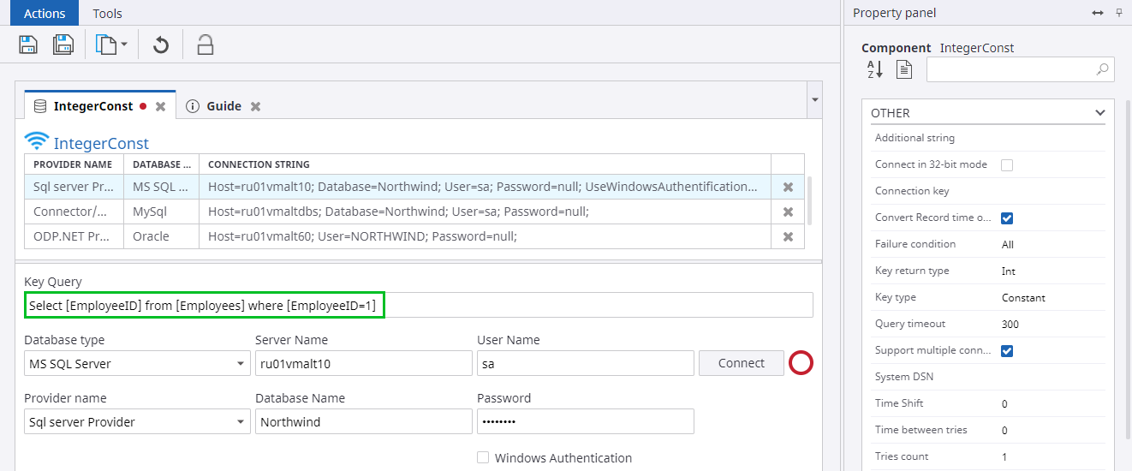The width and height of the screenshot is (1132, 471).
Task: Click the Save floppy disk icon
Action: (28, 45)
